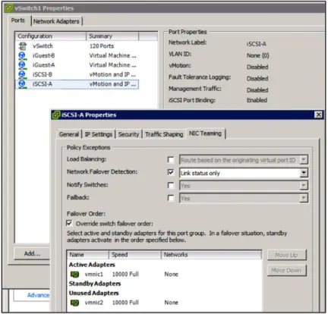Open the Failback dropdown

[304, 198]
